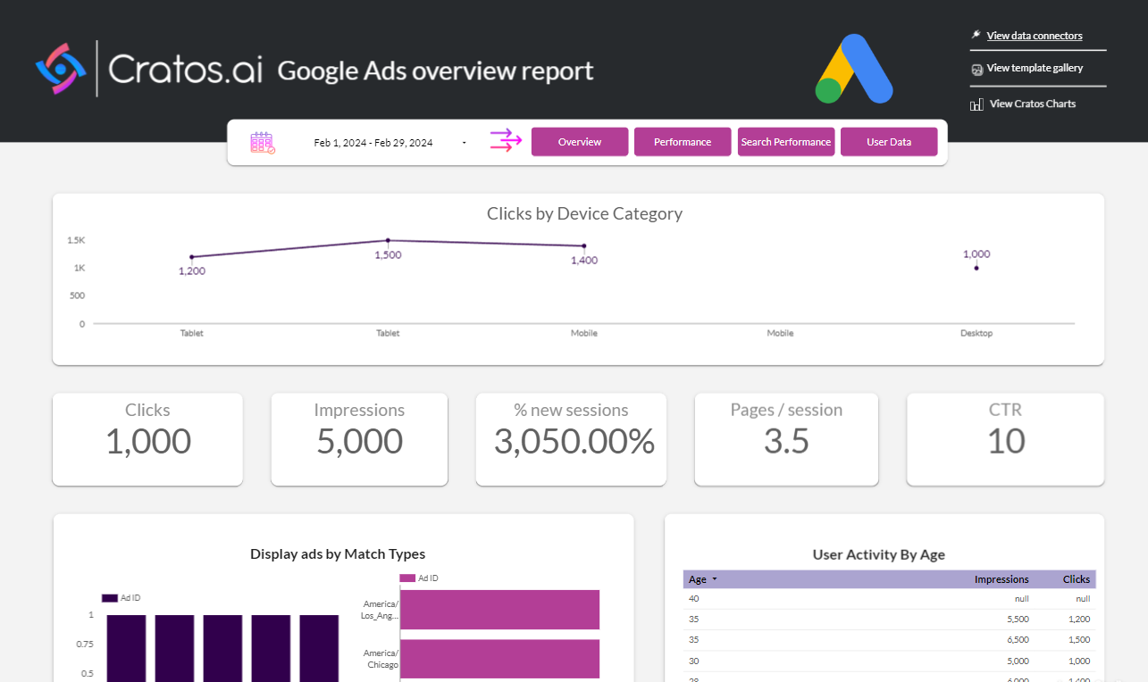Select Feb 1, 2024 - Feb 29, 2024 date range
This screenshot has height=682, width=1148.
coord(373,143)
